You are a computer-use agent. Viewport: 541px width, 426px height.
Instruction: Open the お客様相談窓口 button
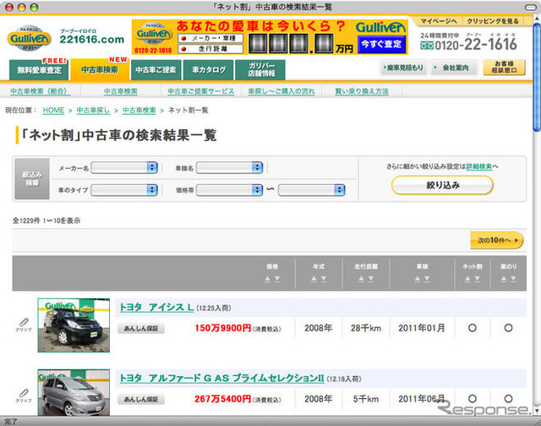(x=504, y=68)
